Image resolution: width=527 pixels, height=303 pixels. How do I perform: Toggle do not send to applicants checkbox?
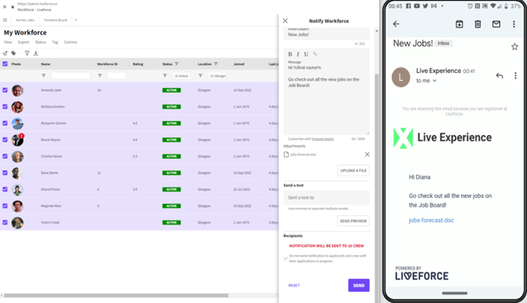[x=286, y=258]
